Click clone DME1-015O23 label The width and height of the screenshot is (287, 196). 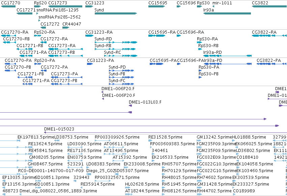coord(59,129)
